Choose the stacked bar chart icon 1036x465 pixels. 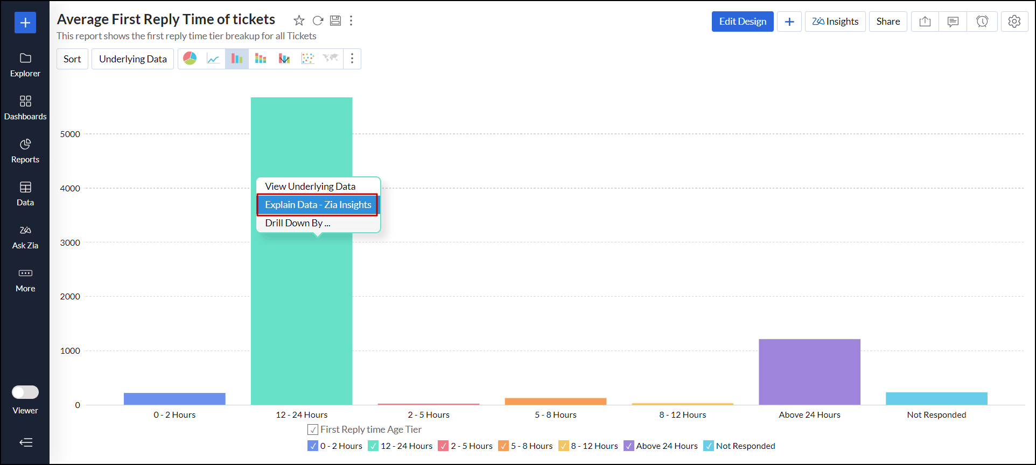pos(261,59)
